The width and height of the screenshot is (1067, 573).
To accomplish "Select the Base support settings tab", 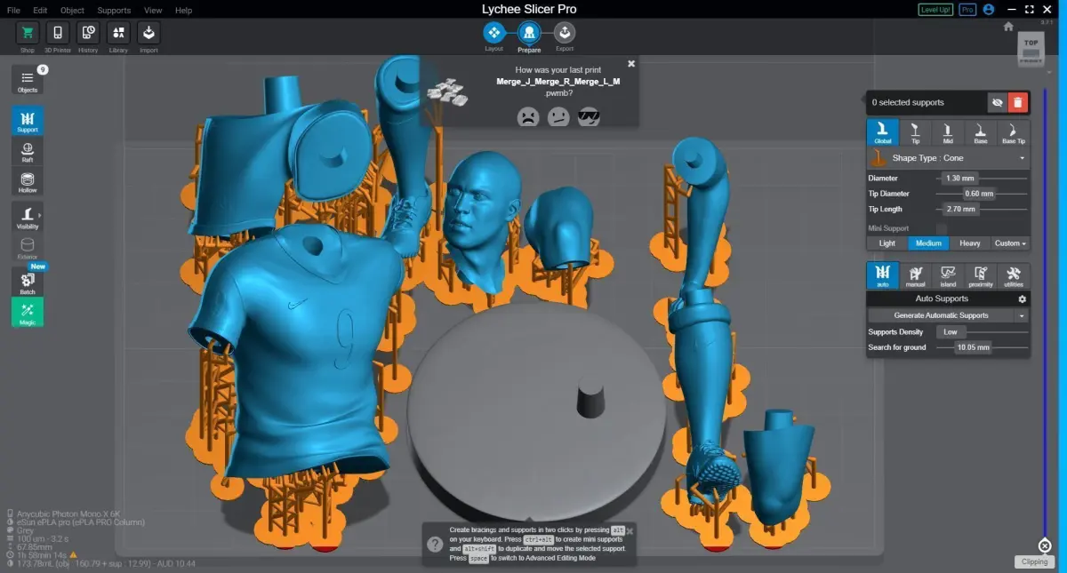I will coord(980,132).
